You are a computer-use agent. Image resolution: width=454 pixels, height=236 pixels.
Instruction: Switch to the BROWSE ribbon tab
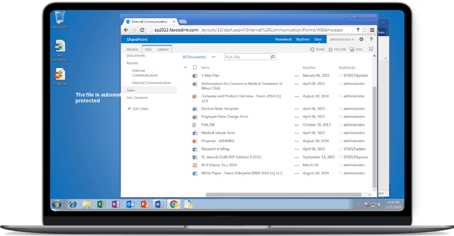tap(132, 50)
